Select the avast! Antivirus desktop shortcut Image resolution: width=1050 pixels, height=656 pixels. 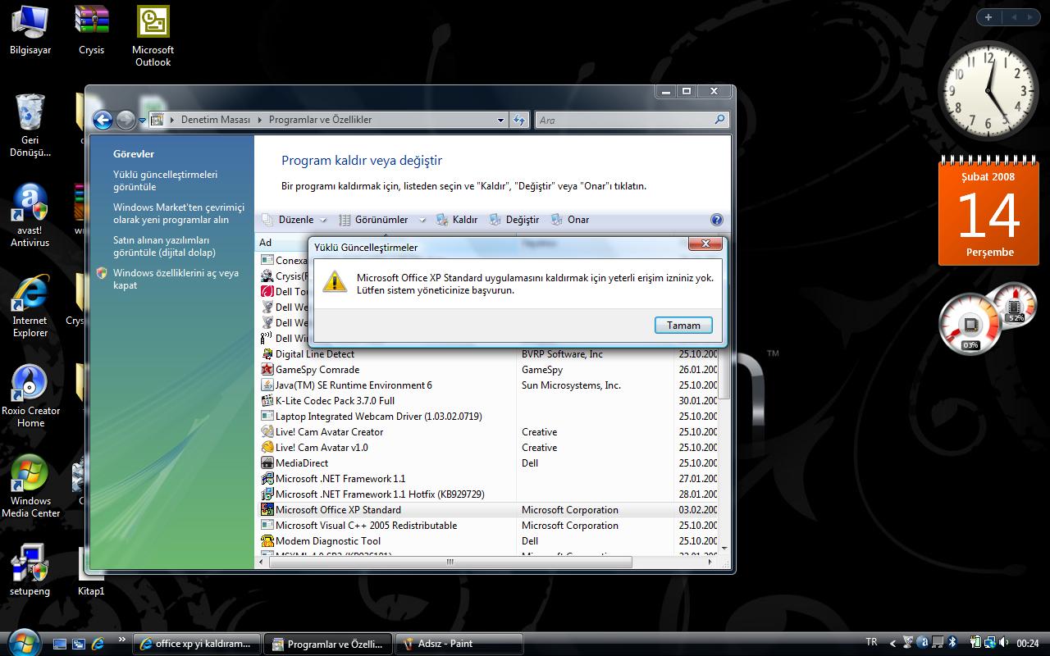(30, 215)
